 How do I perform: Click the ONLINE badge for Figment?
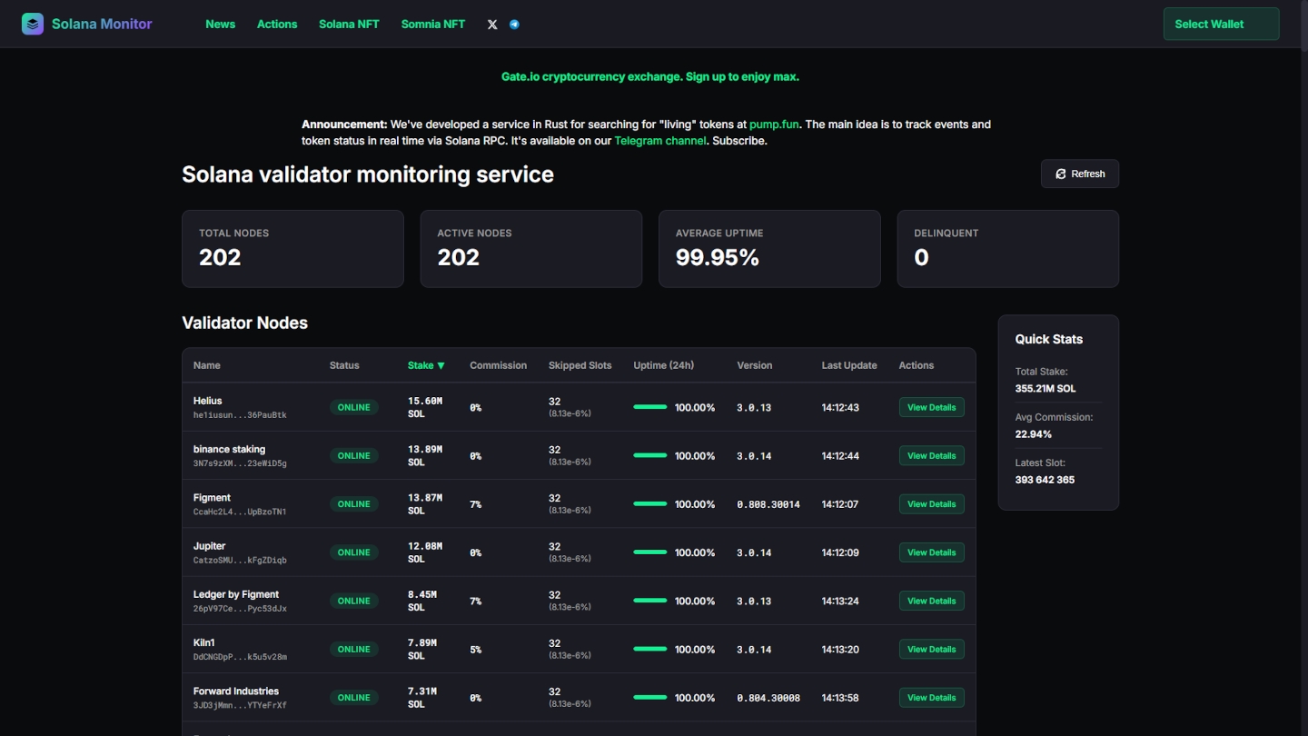pyautogui.click(x=354, y=504)
